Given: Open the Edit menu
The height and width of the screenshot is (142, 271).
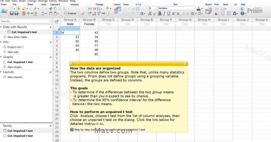Looking at the screenshot, I should click(x=8, y=1).
